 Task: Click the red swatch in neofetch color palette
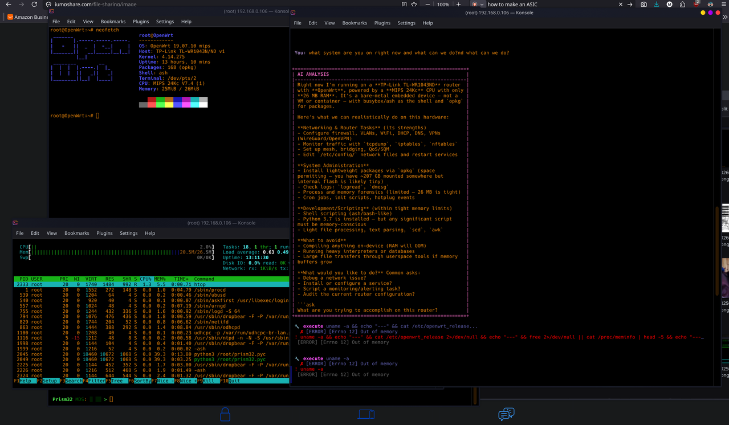point(152,100)
